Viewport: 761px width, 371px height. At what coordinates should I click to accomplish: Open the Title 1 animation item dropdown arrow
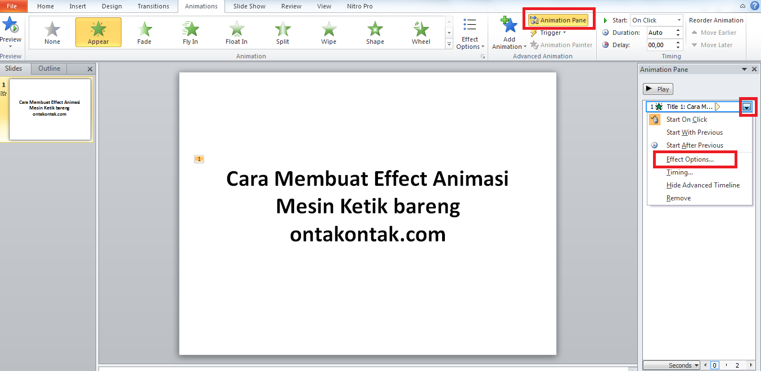coord(746,107)
